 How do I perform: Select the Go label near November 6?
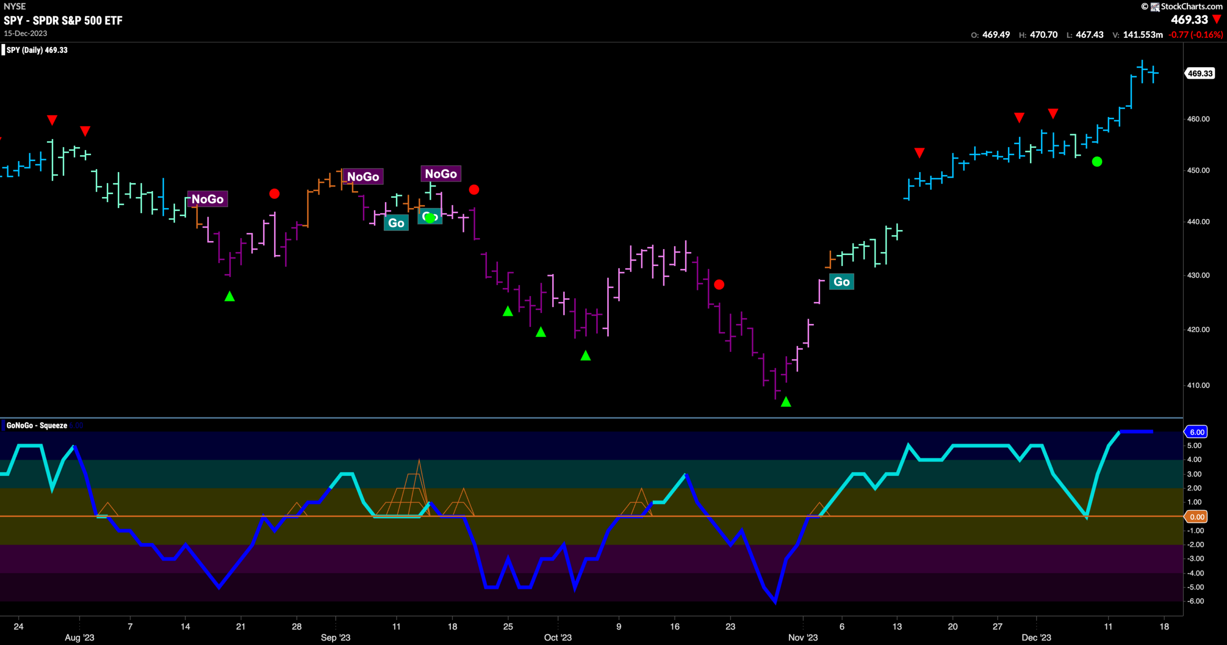pyautogui.click(x=842, y=282)
